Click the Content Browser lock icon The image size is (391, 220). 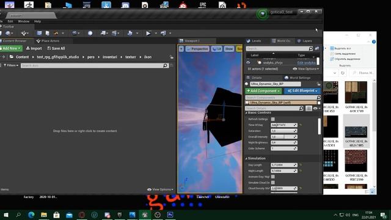point(172,57)
